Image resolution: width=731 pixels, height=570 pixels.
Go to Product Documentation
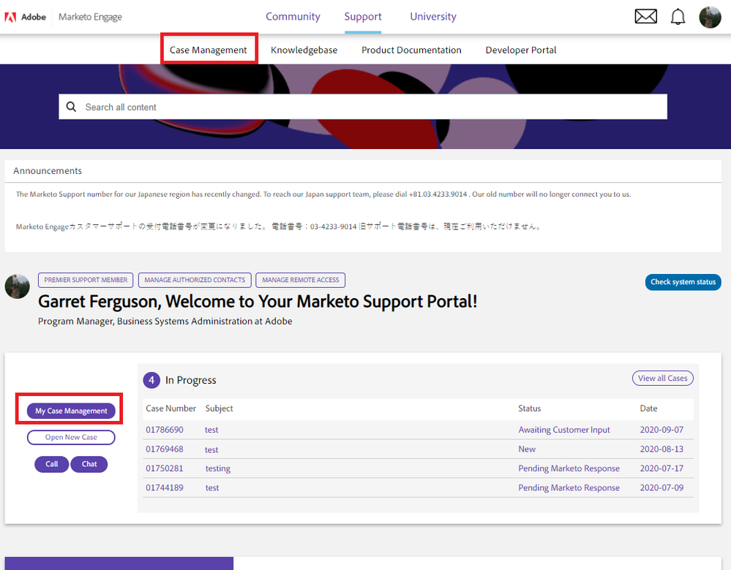[411, 50]
